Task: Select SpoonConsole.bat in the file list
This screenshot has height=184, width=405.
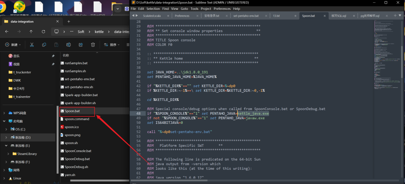Action: click(78, 151)
